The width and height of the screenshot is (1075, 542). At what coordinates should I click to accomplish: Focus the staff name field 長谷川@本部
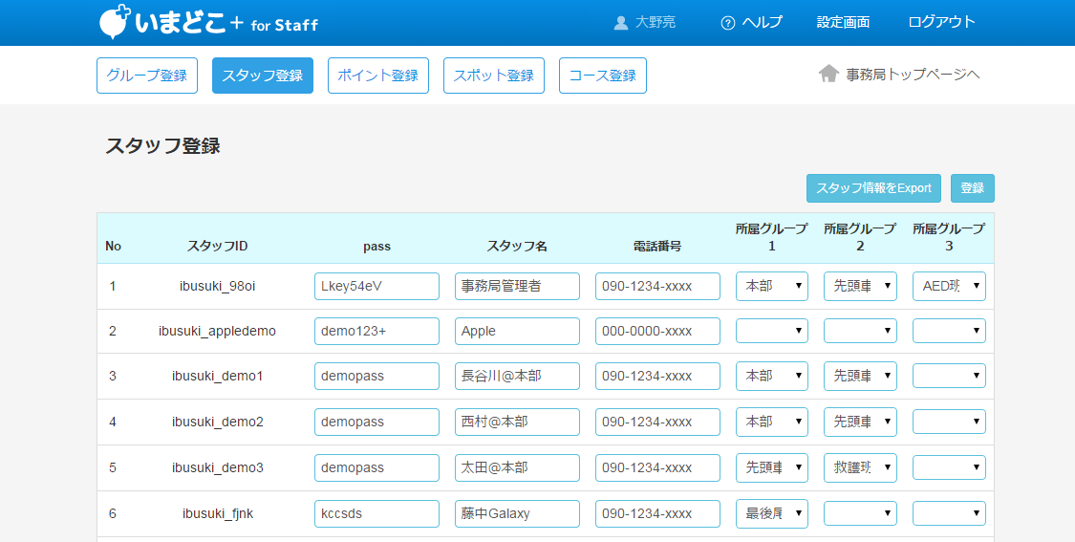(517, 376)
